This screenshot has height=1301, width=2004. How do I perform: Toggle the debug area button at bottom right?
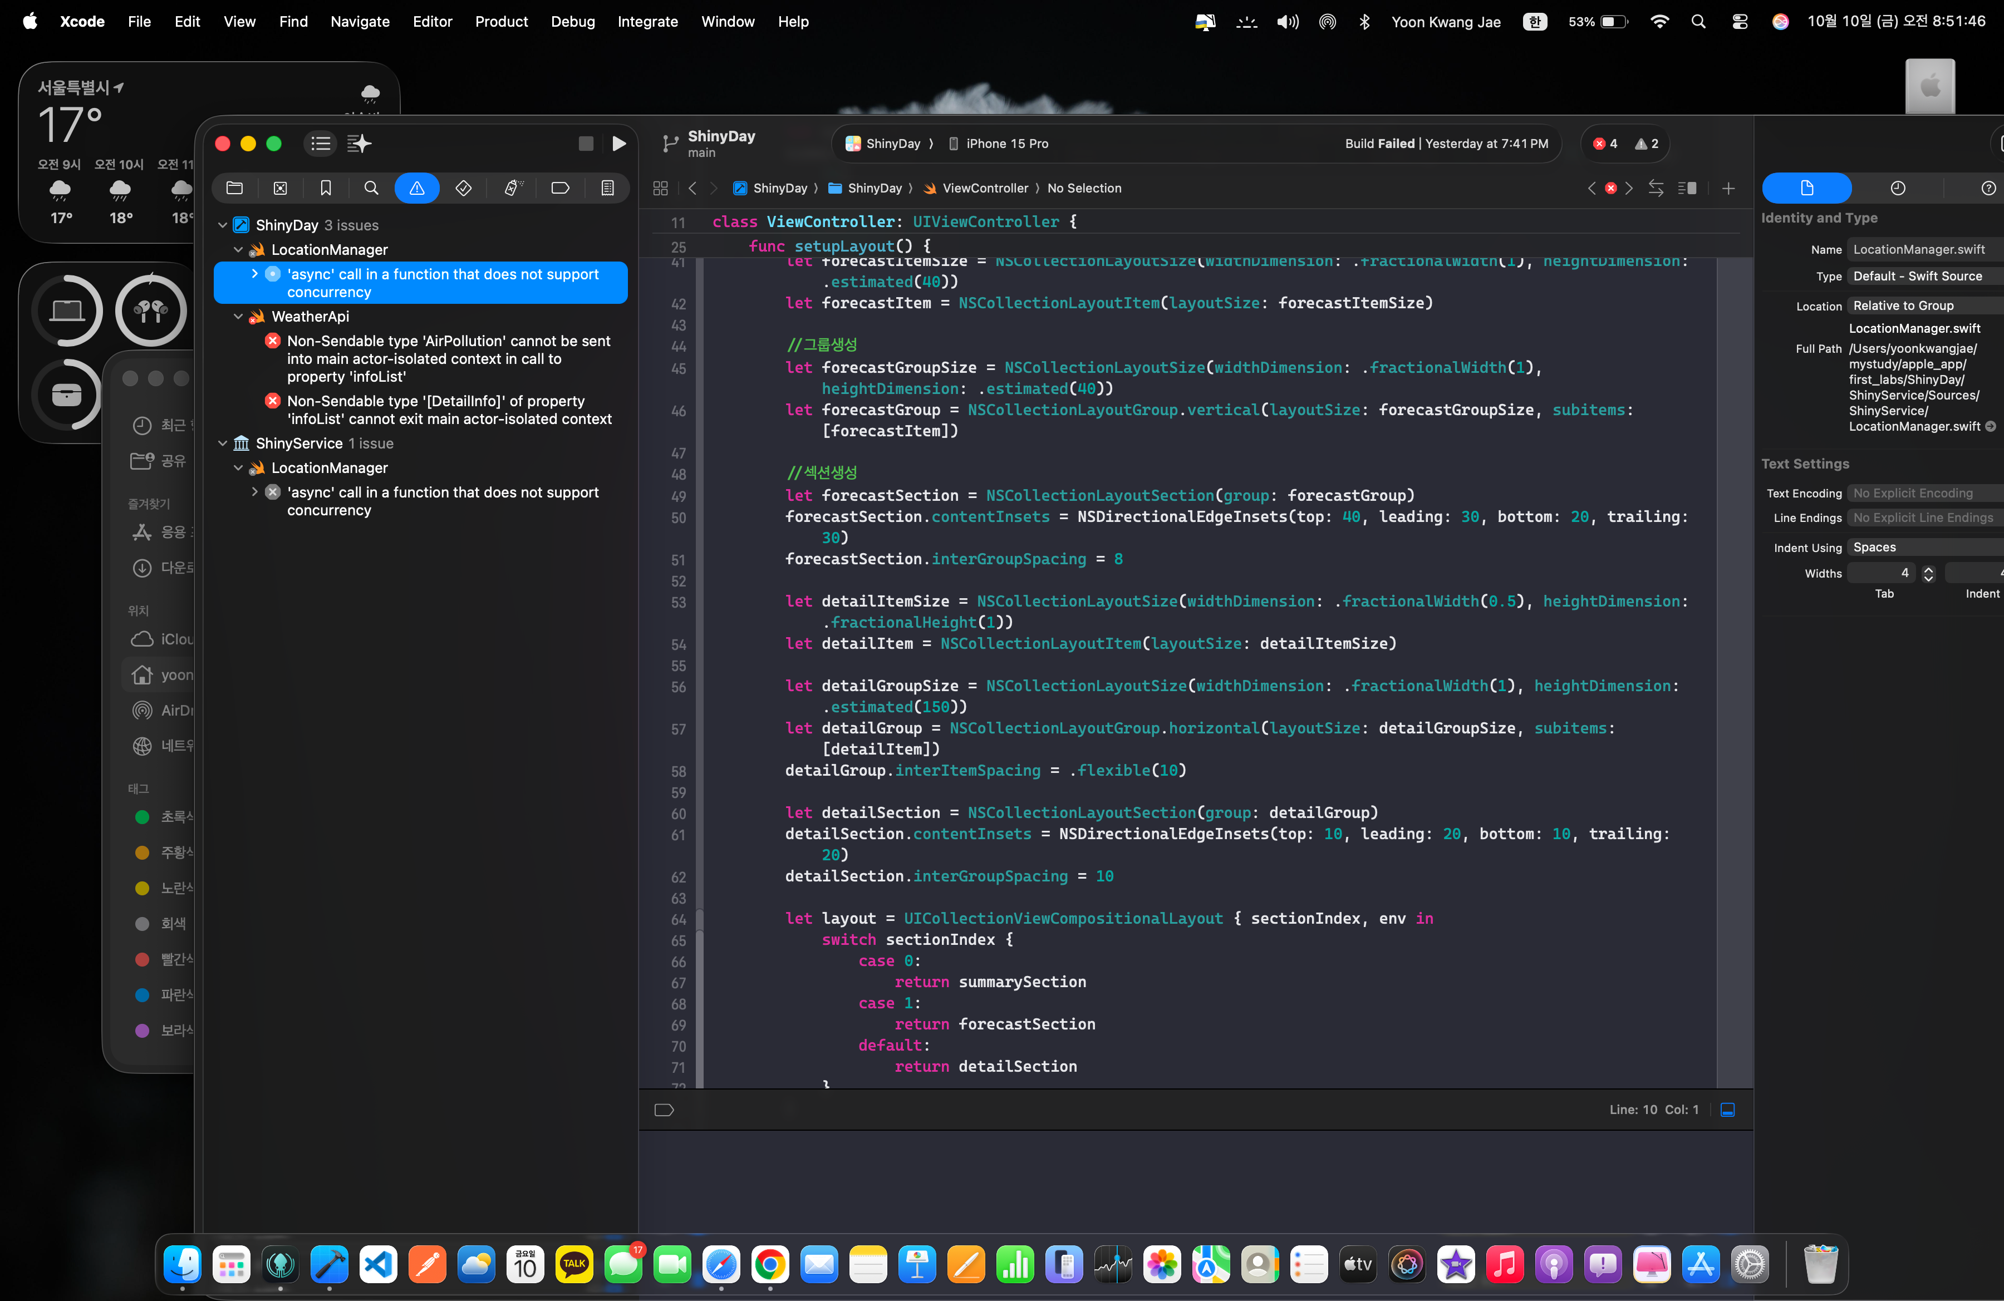pos(1727,1110)
